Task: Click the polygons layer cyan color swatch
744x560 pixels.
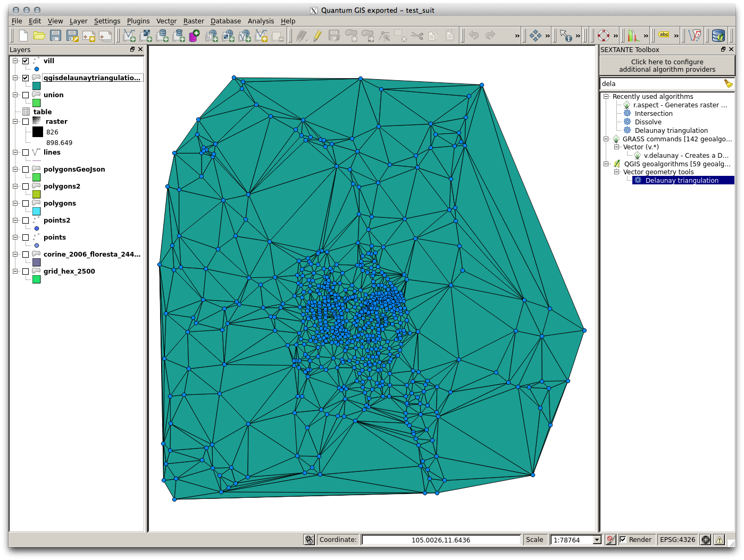Action: [x=37, y=211]
